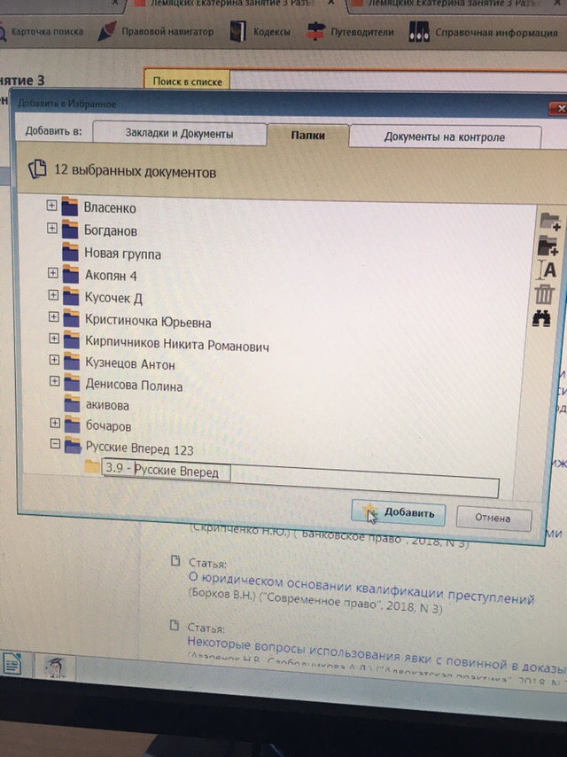Click the create new folder icon

click(x=549, y=222)
